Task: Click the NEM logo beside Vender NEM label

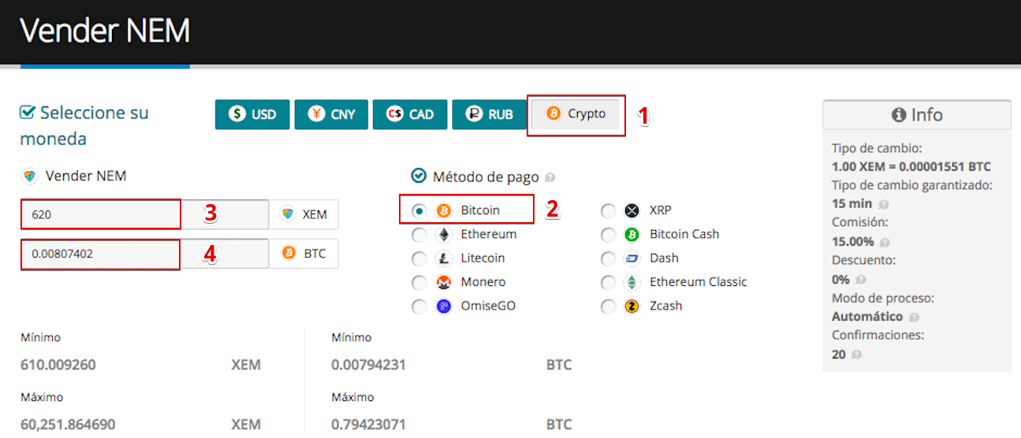Action: 30,176
